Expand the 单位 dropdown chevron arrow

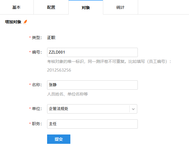coord(133,109)
